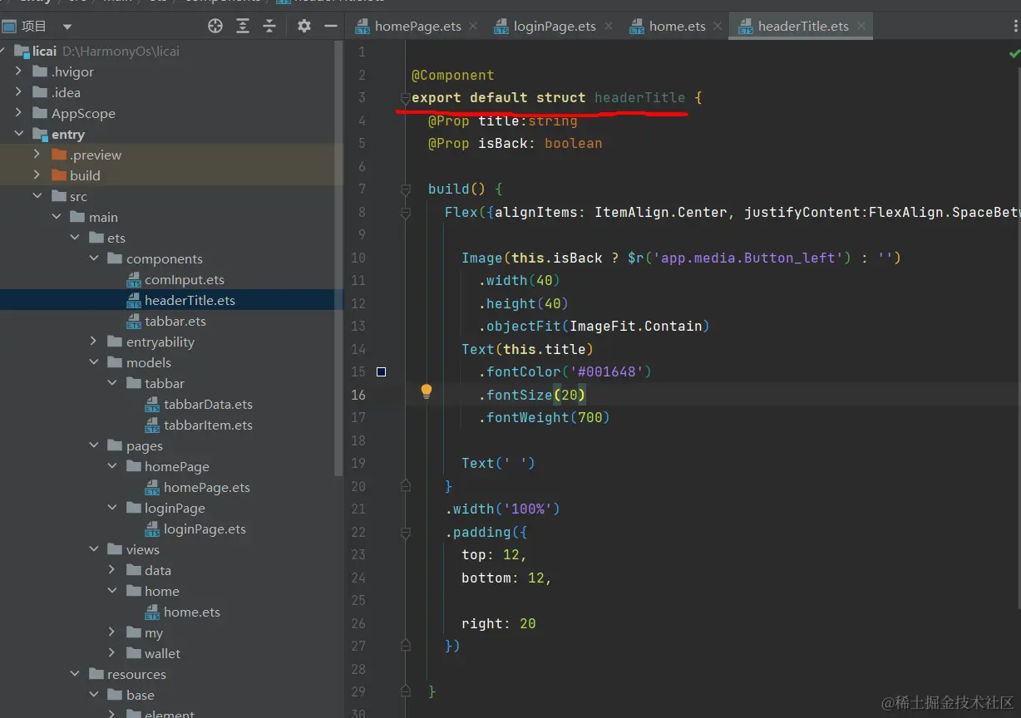The image size is (1021, 718).
Task: Fold the struct block at line 3
Action: (405, 98)
